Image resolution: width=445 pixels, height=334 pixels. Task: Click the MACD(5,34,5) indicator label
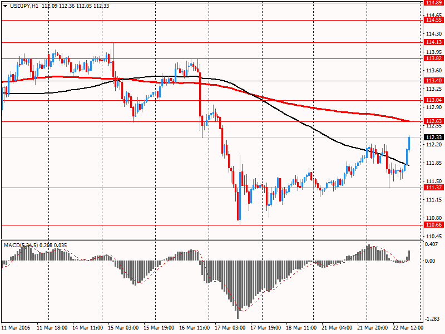(x=21, y=245)
